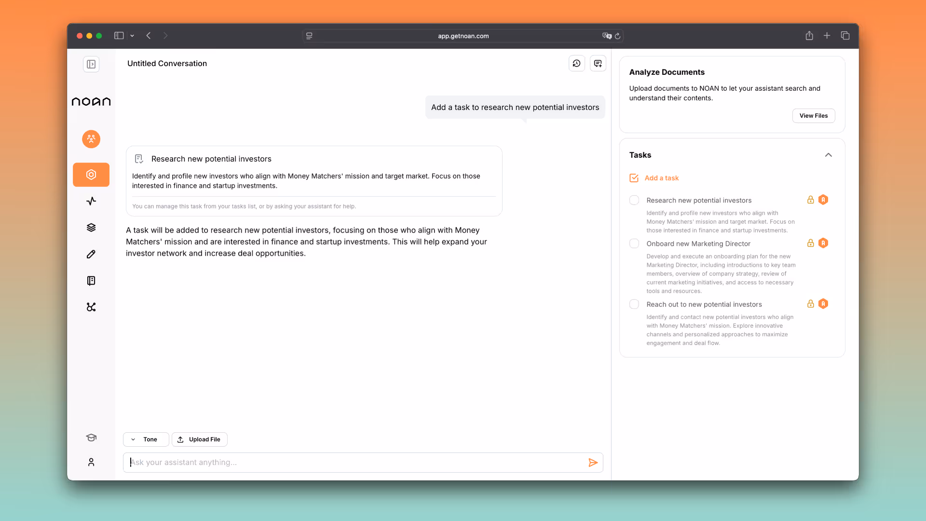This screenshot has height=521, width=926.
Task: Open the Onboard new Marketing Director task title
Action: click(698, 244)
